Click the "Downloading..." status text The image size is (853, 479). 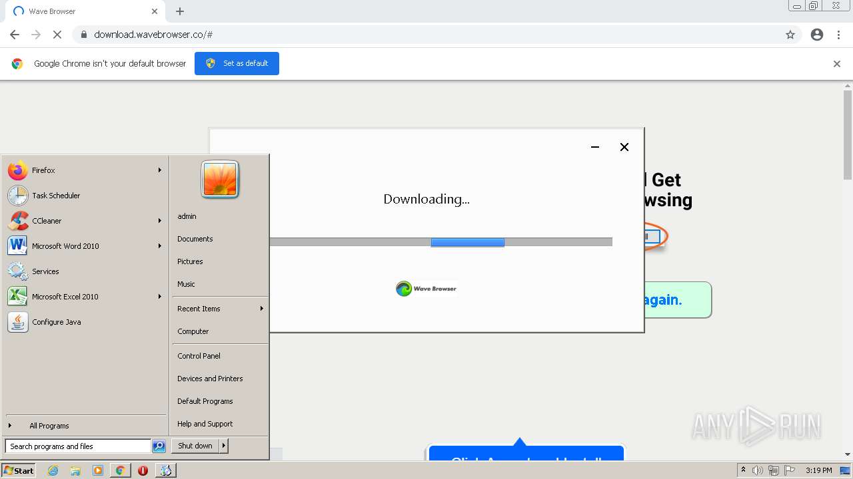point(426,199)
